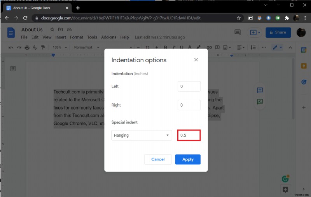Decrease font size with minus button
The height and width of the screenshot is (197, 311).
click(138, 47)
